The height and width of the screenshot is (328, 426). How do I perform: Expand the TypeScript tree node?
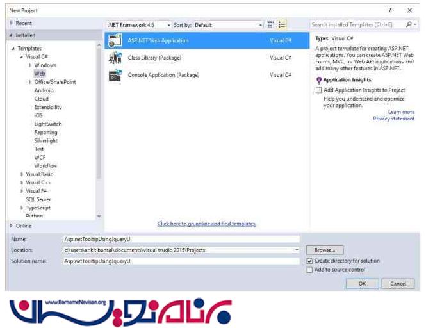pyautogui.click(x=22, y=208)
